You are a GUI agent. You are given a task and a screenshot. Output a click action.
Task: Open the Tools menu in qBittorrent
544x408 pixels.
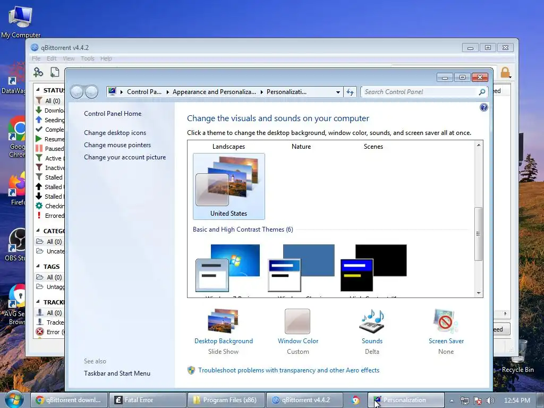88,58
